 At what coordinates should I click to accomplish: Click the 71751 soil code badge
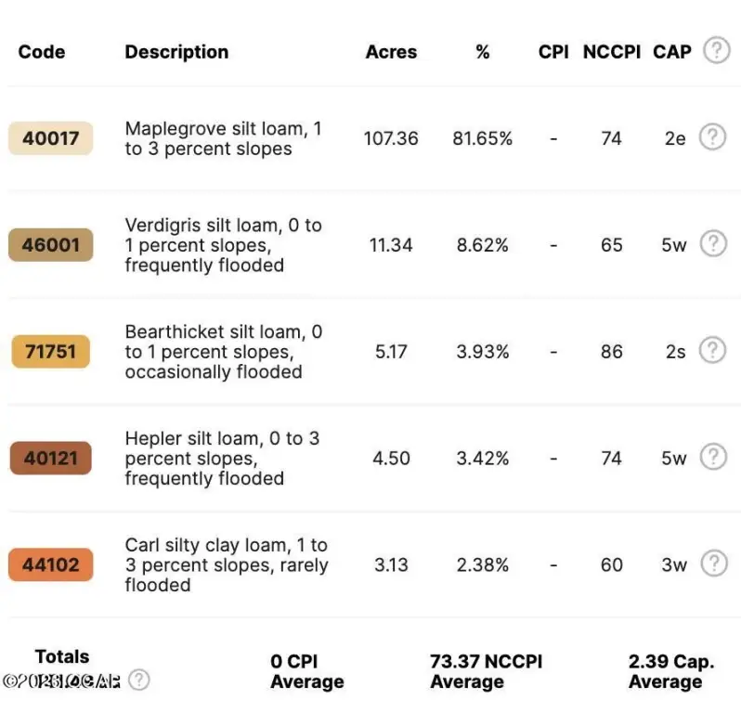tap(51, 352)
